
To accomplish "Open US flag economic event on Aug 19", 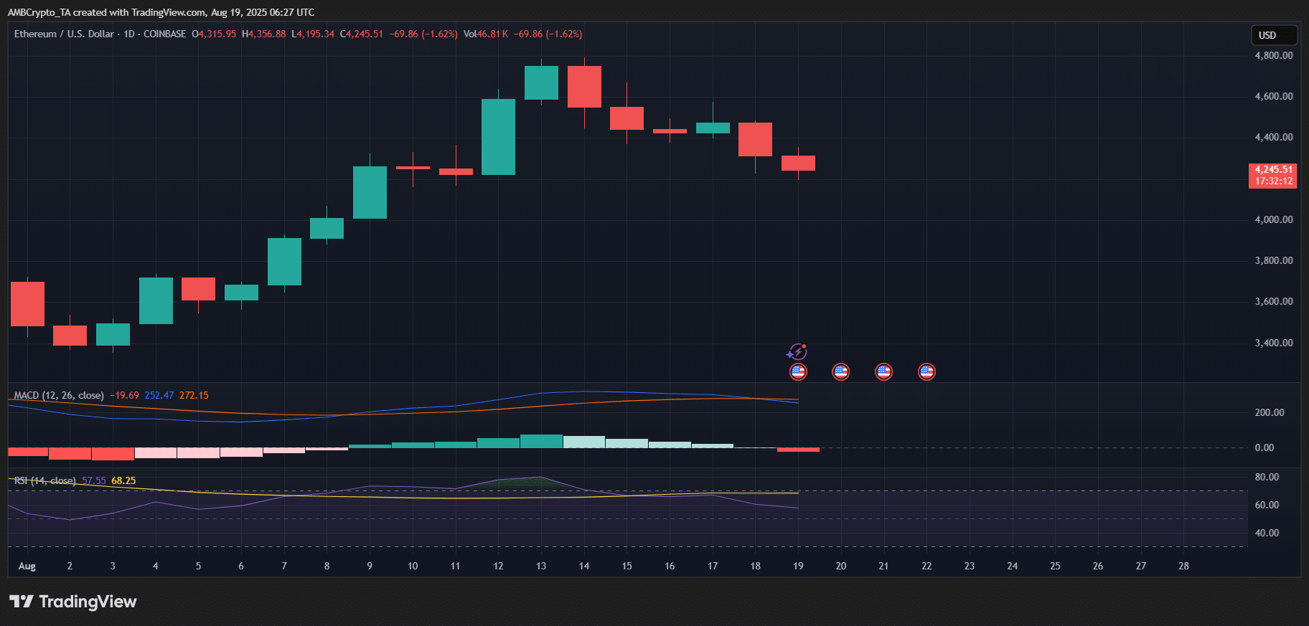I will click(x=798, y=371).
